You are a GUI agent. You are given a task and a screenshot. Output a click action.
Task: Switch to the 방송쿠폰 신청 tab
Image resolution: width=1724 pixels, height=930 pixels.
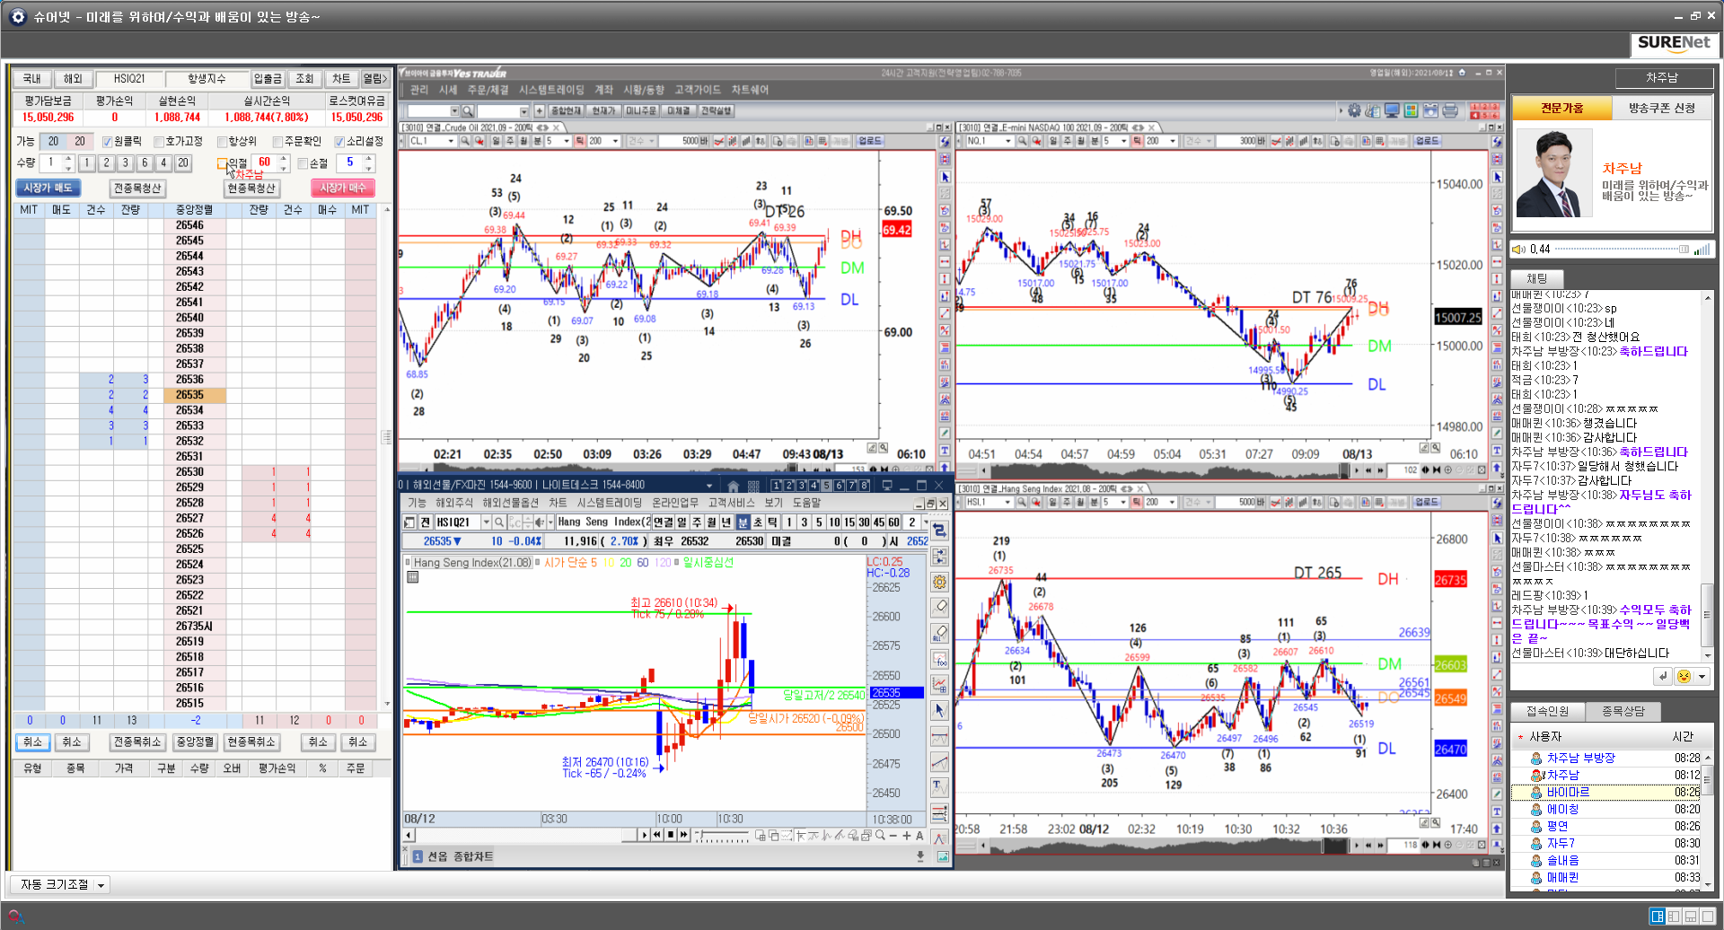pyautogui.click(x=1661, y=108)
